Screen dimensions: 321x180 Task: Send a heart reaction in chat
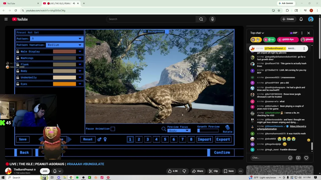pos(306,158)
